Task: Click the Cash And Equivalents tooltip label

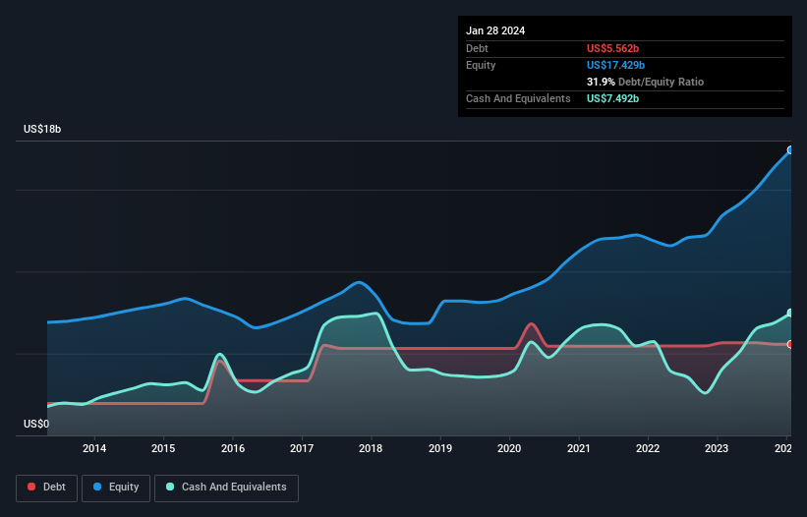Action: [x=518, y=98]
